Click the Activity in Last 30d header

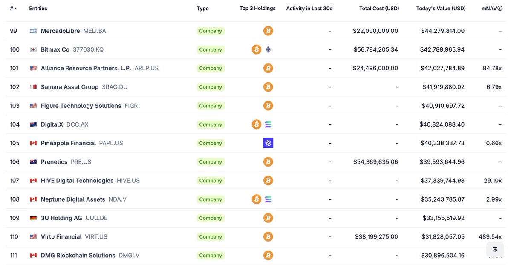pos(309,9)
